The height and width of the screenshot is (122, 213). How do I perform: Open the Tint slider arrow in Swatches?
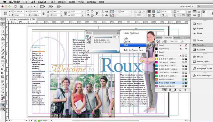181,41
